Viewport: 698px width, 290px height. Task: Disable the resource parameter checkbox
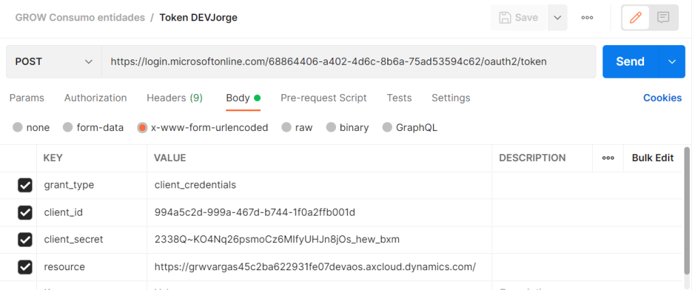(25, 267)
